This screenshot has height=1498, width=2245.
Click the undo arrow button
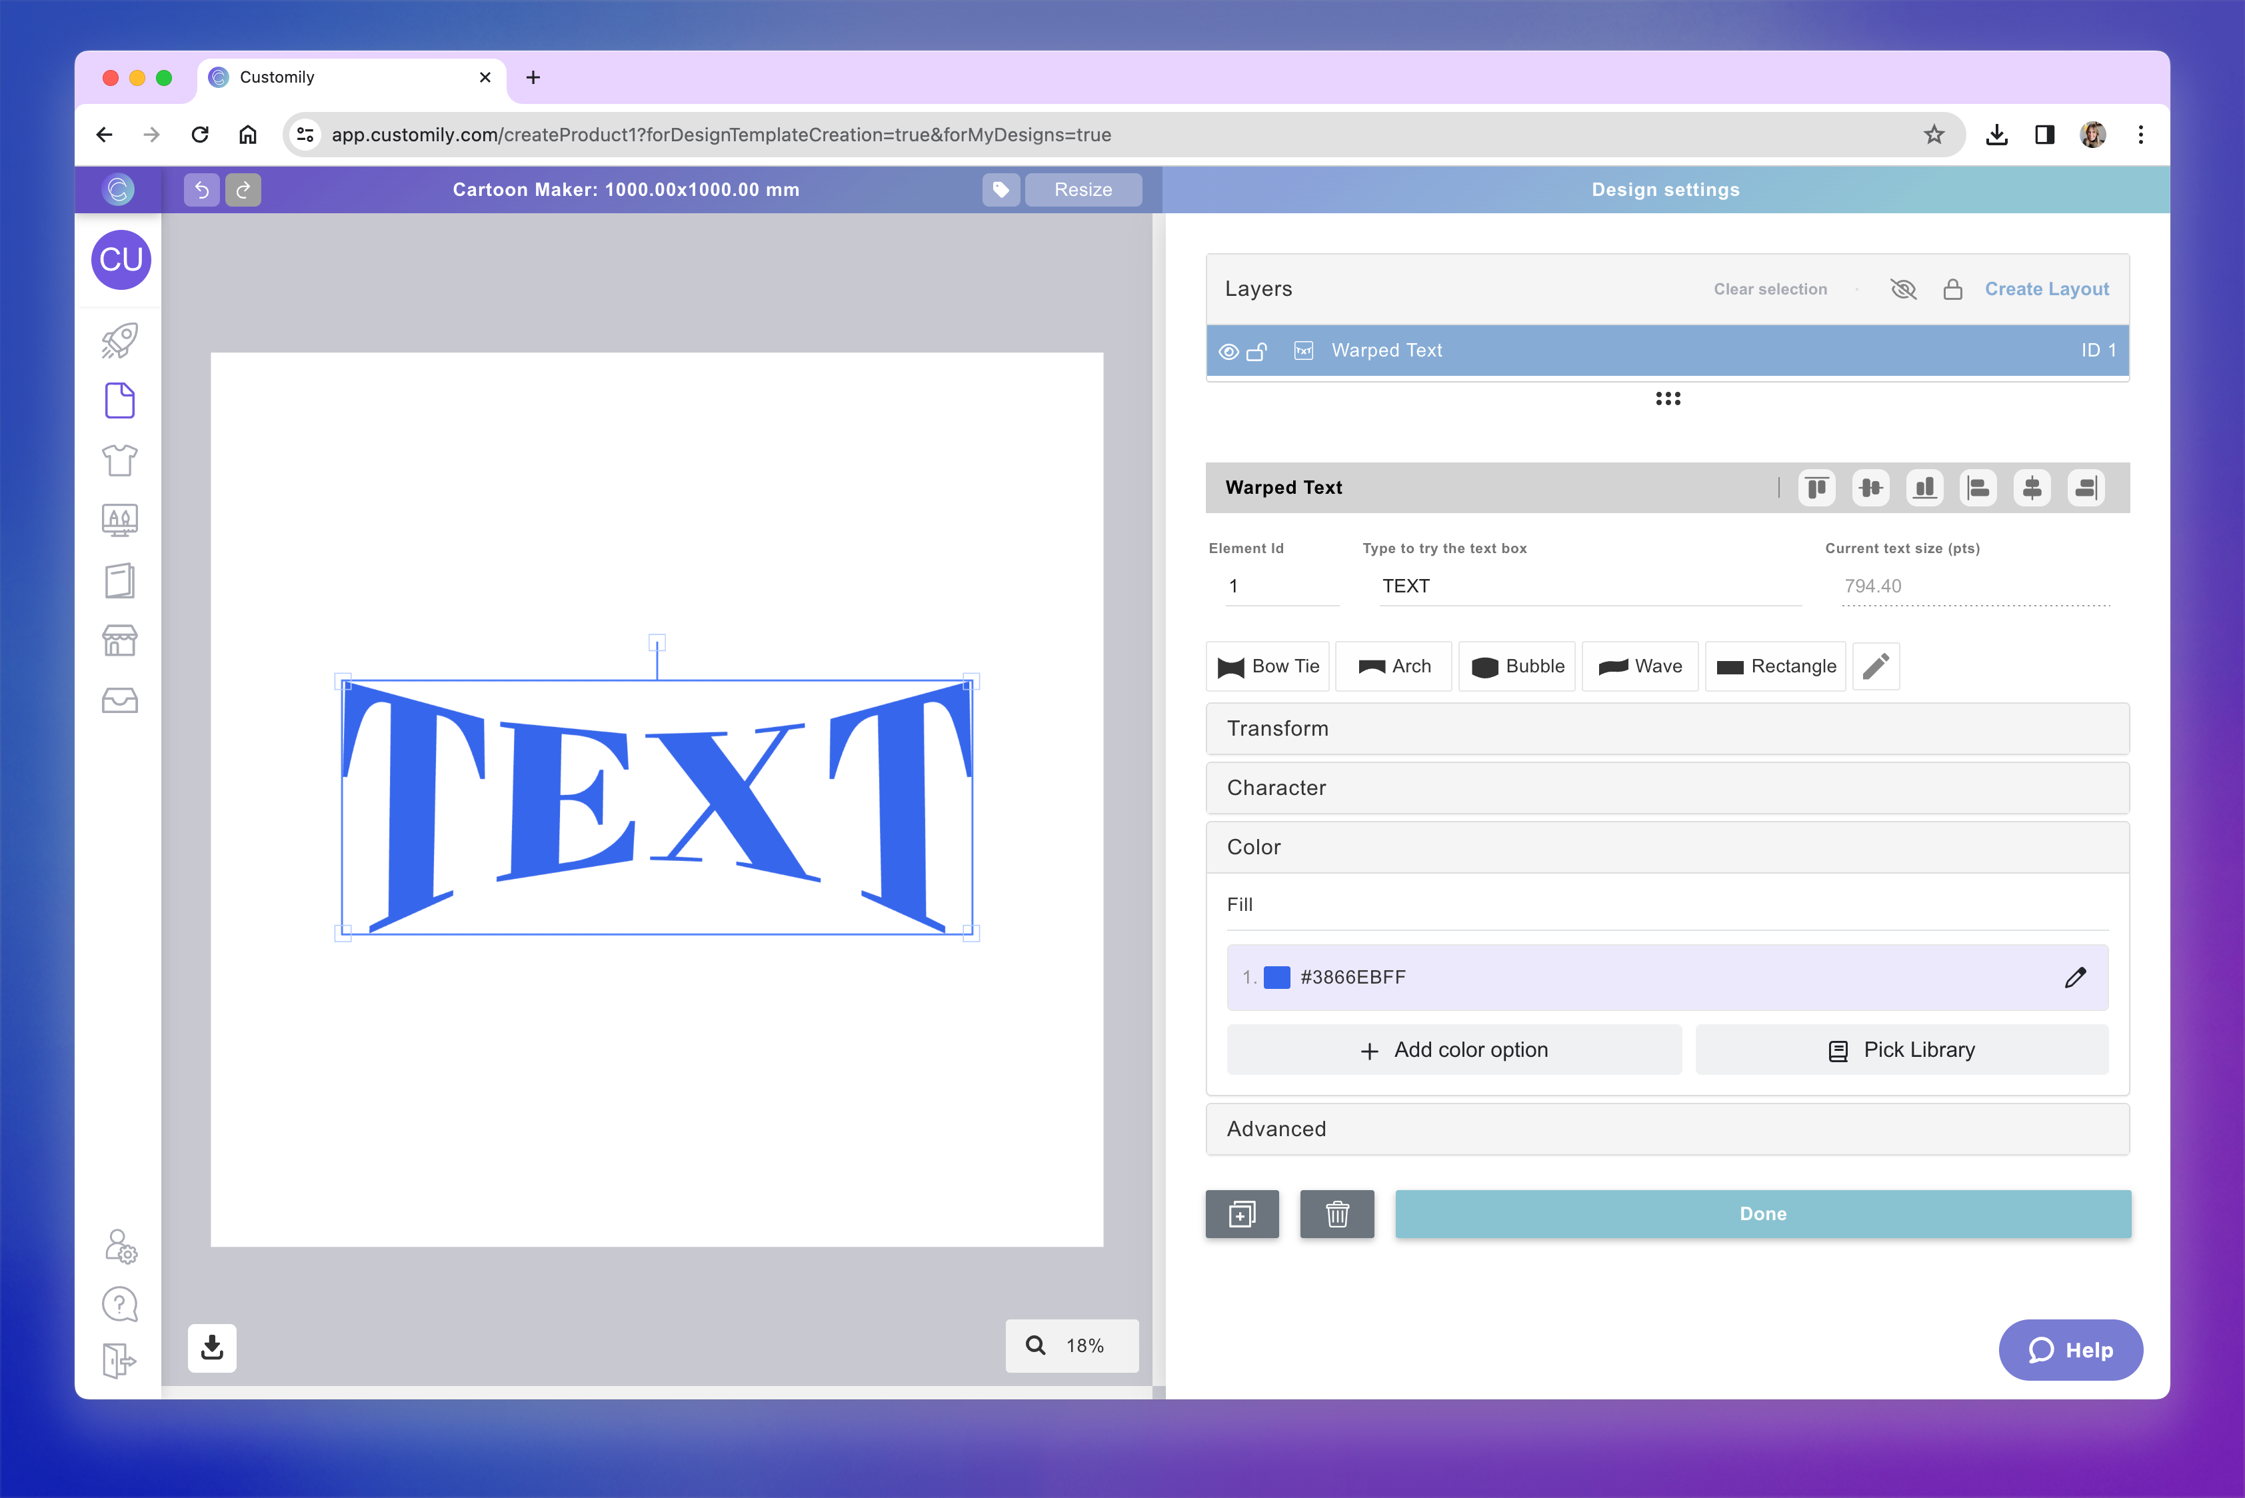coord(202,190)
